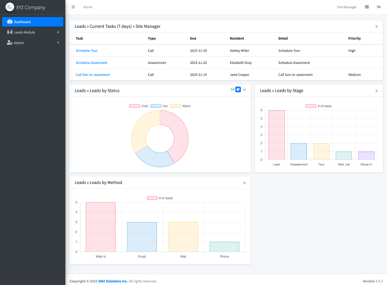Close the Leads by Status panel

coord(245,90)
